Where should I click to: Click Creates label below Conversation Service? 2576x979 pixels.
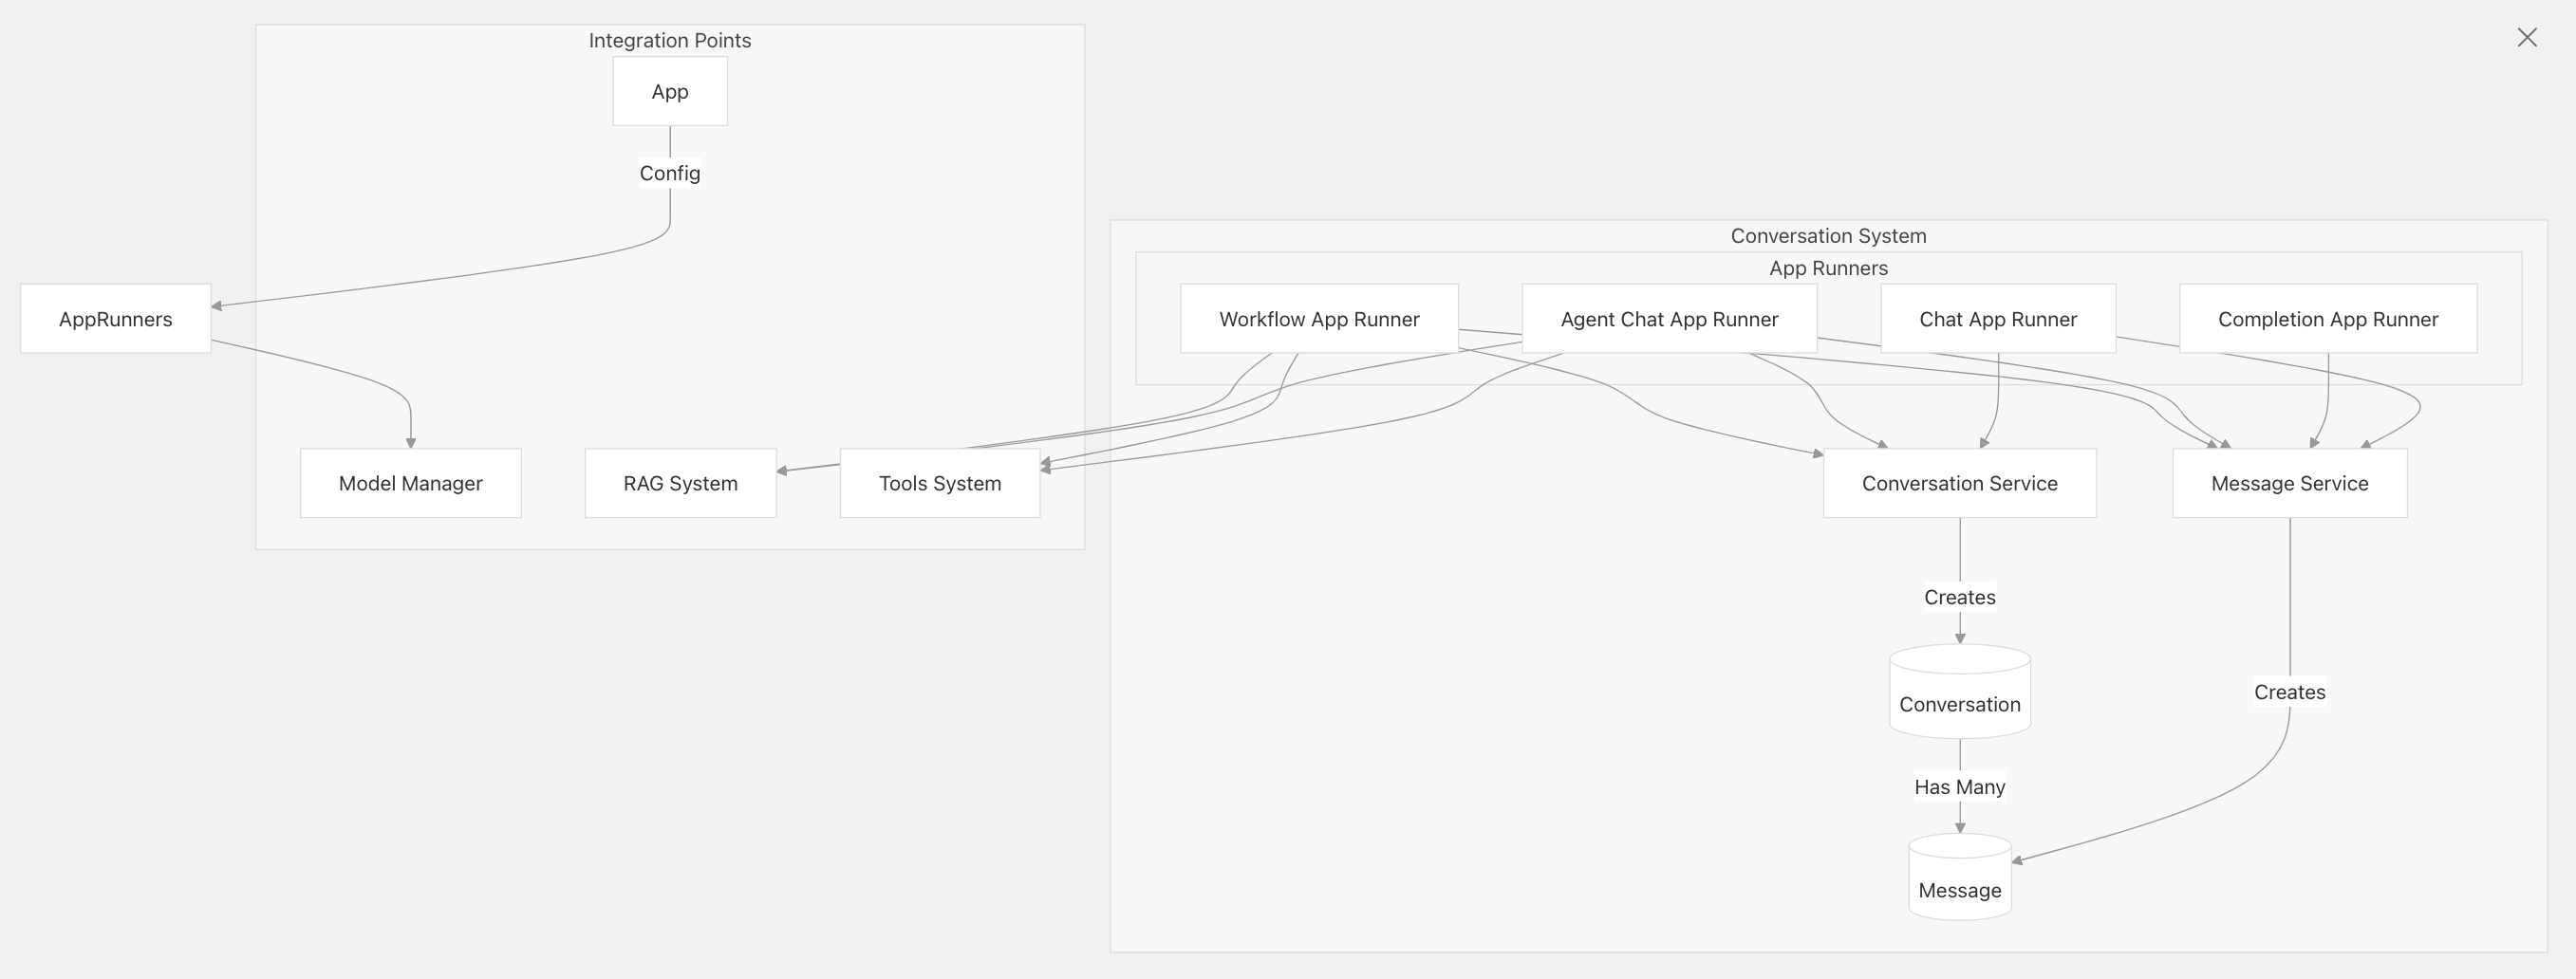point(1960,597)
